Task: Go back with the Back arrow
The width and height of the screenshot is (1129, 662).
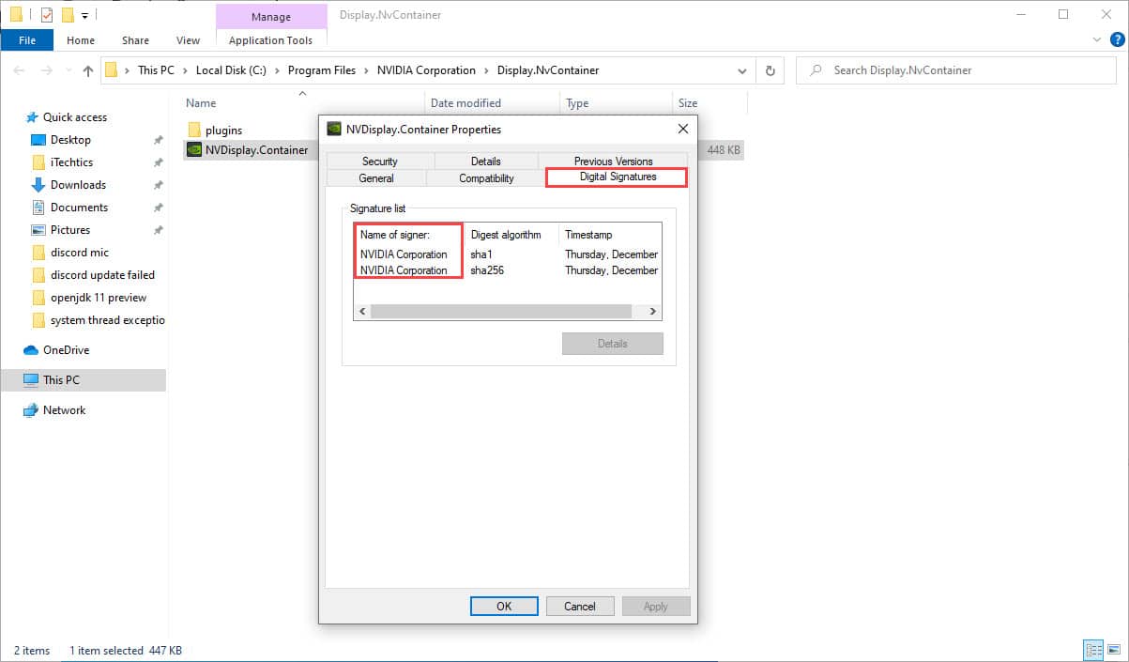Action: click(x=21, y=70)
